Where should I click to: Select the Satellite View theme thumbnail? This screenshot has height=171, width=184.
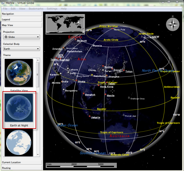[x=19, y=74]
